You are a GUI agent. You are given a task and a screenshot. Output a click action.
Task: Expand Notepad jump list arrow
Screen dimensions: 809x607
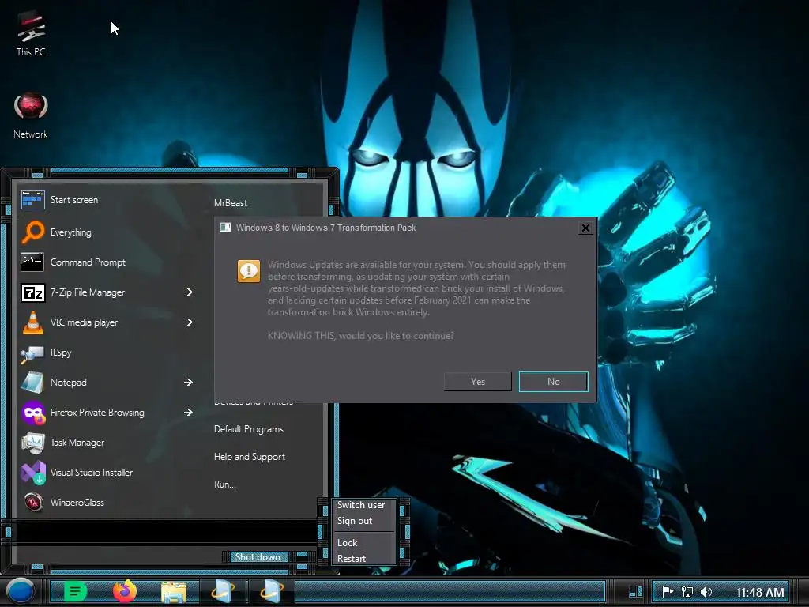tap(188, 382)
